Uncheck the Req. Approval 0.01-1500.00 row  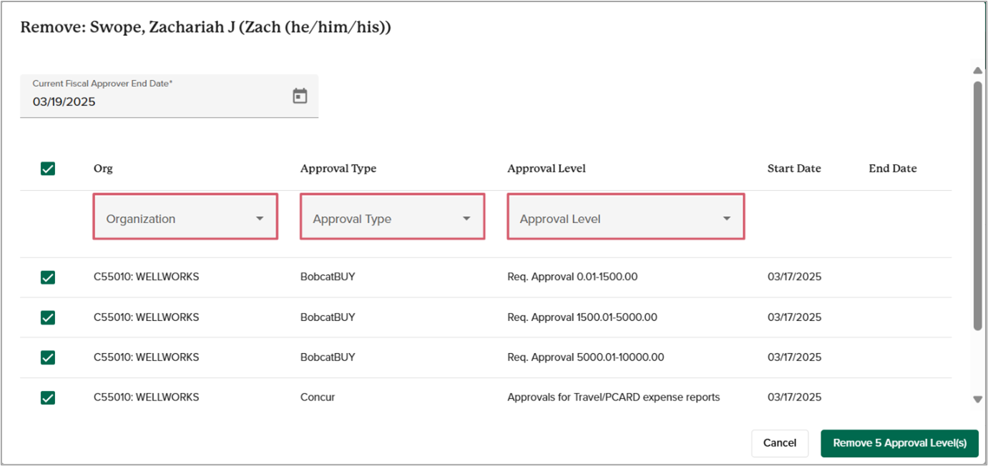point(48,277)
